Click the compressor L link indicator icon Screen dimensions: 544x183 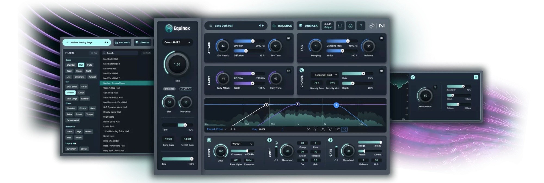point(276,143)
